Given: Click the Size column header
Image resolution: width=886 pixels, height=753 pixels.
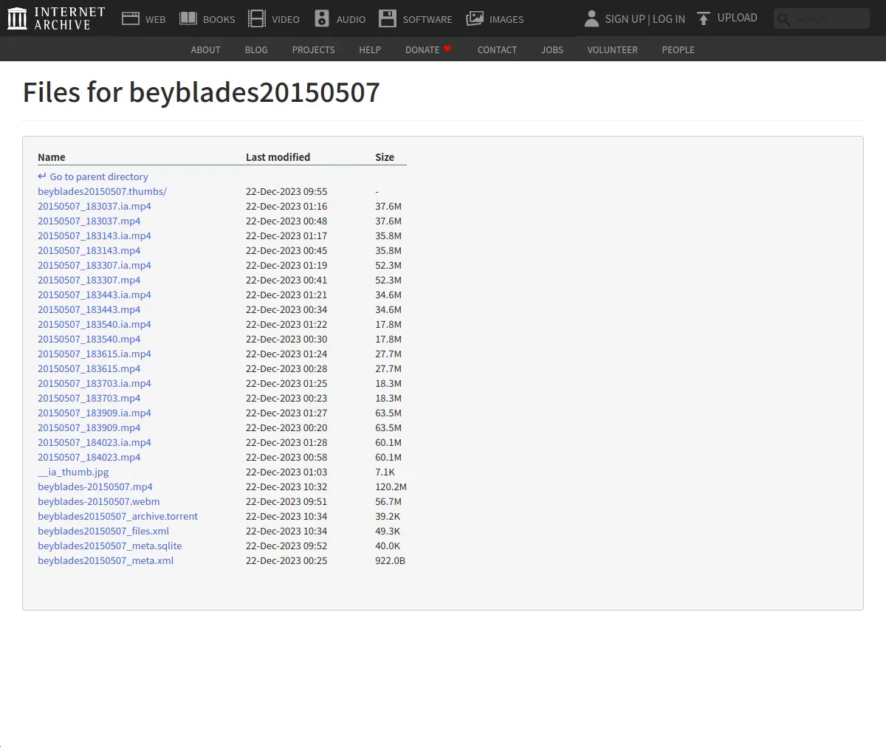Looking at the screenshot, I should tap(385, 157).
